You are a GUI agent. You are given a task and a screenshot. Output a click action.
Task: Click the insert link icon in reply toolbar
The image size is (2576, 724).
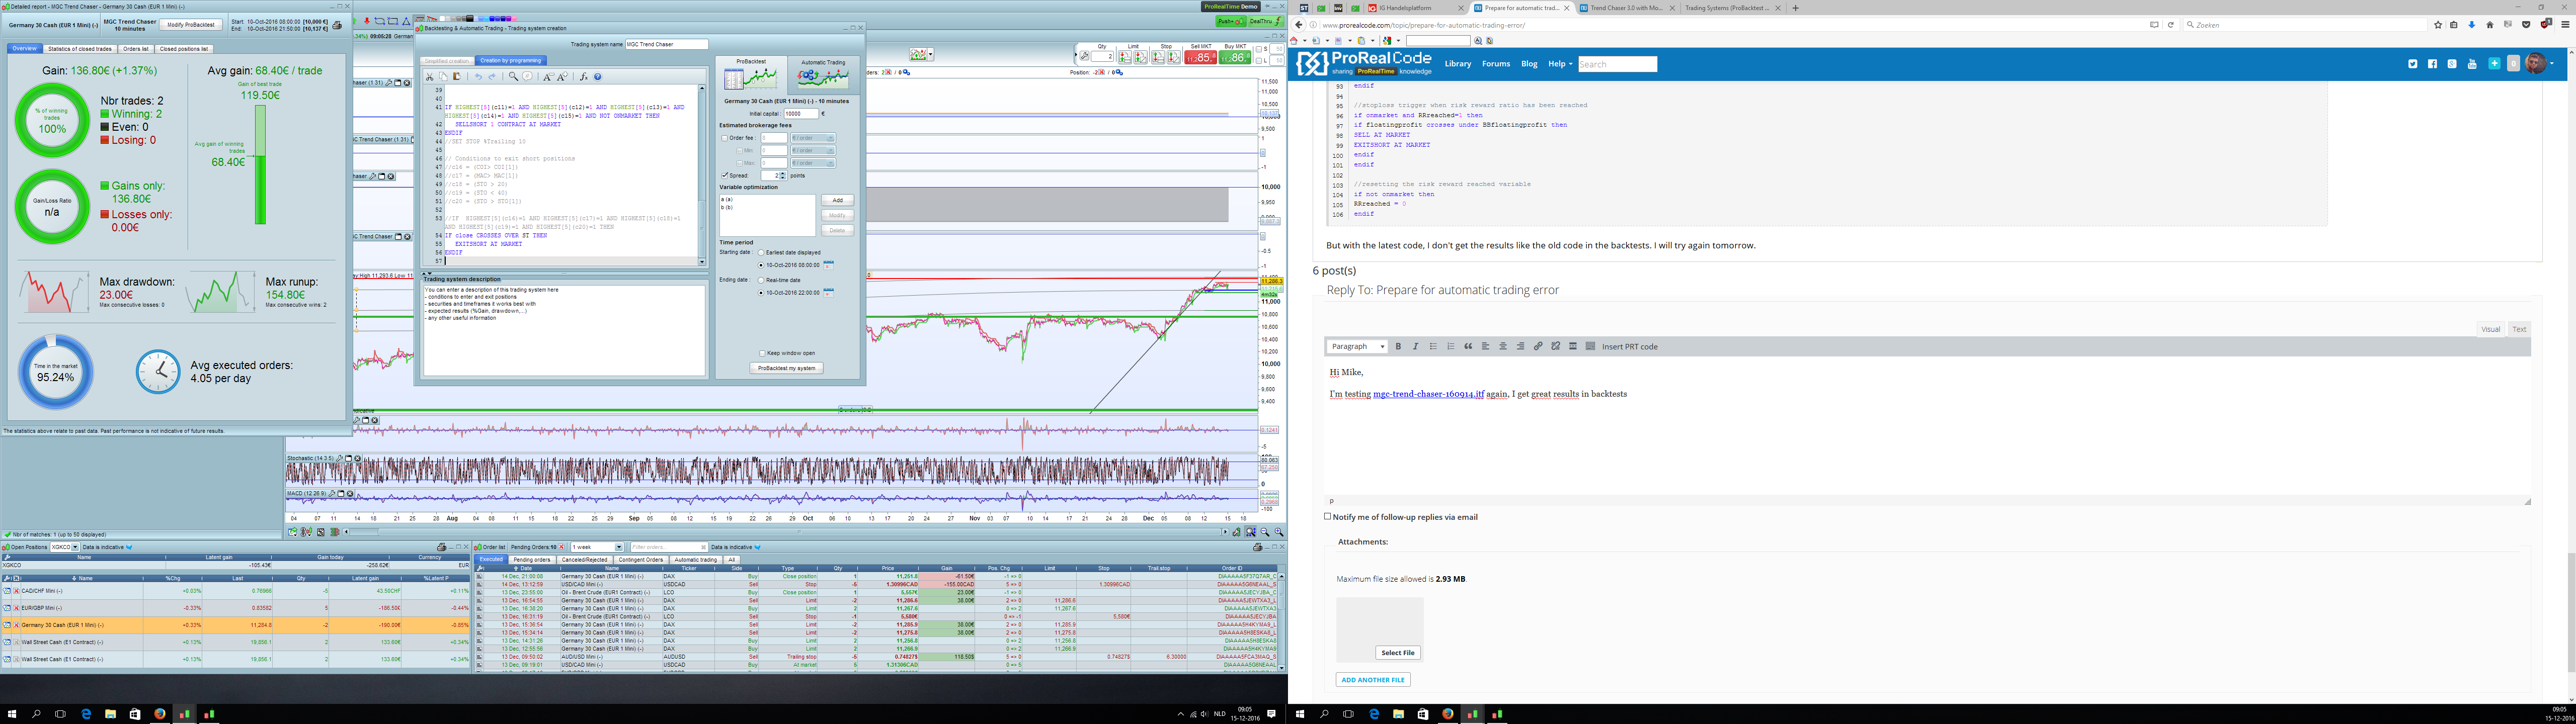[x=1538, y=347]
